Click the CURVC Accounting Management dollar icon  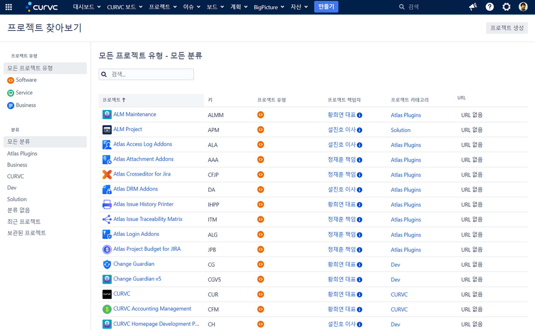tap(107, 309)
